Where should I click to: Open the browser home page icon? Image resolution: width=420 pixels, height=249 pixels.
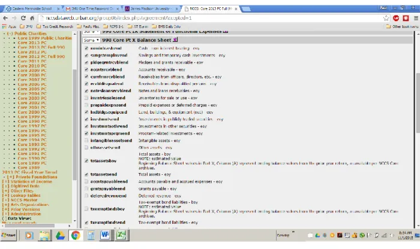[x=32, y=18]
